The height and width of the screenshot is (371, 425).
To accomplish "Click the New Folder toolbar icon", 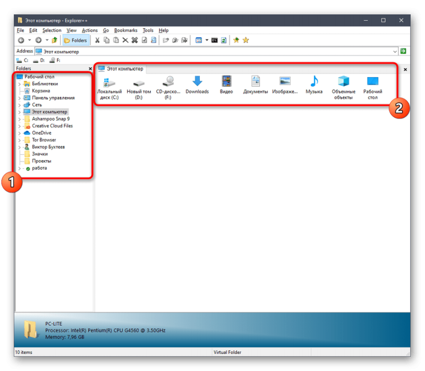I will point(166,40).
